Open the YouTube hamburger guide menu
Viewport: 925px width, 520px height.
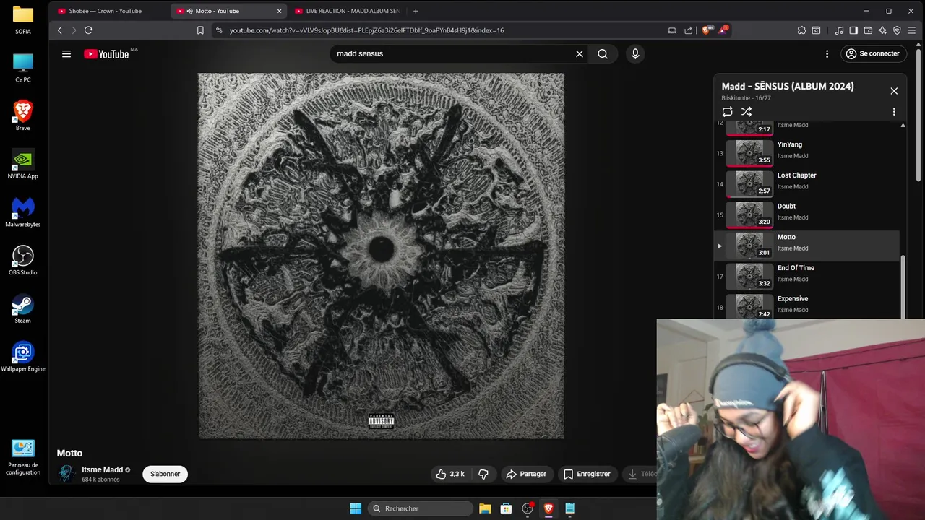click(66, 53)
